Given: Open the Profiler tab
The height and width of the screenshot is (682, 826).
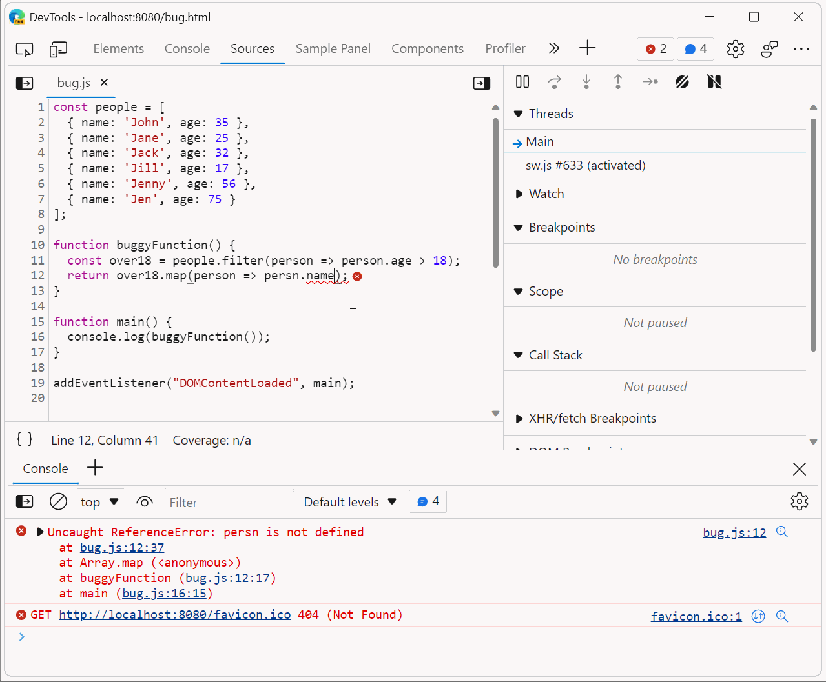Looking at the screenshot, I should tap(504, 48).
